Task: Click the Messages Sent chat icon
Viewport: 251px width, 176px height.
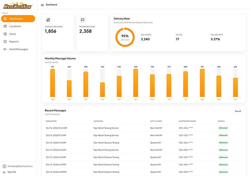Action: tap(83, 20)
